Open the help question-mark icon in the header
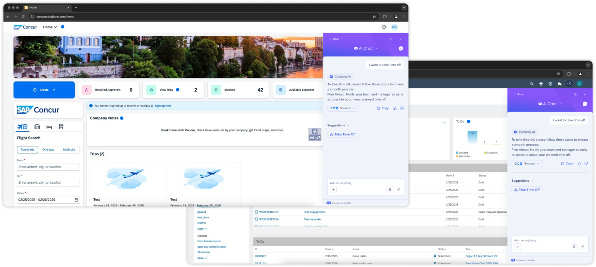 coord(383,27)
